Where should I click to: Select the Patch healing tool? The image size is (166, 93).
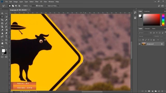[2, 23]
